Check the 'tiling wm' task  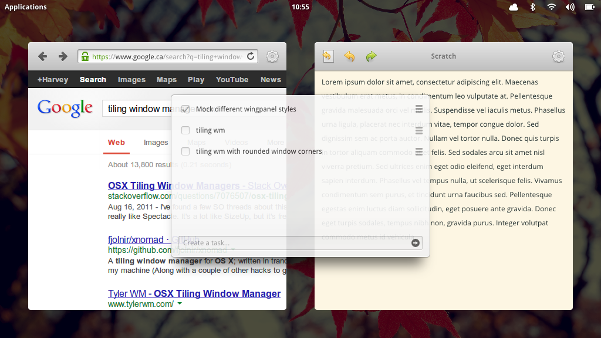click(185, 130)
